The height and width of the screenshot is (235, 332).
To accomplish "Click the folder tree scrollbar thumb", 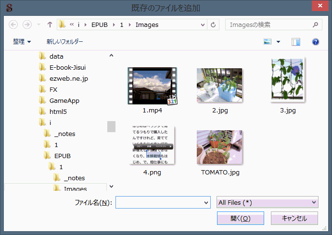I will tap(111, 126).
